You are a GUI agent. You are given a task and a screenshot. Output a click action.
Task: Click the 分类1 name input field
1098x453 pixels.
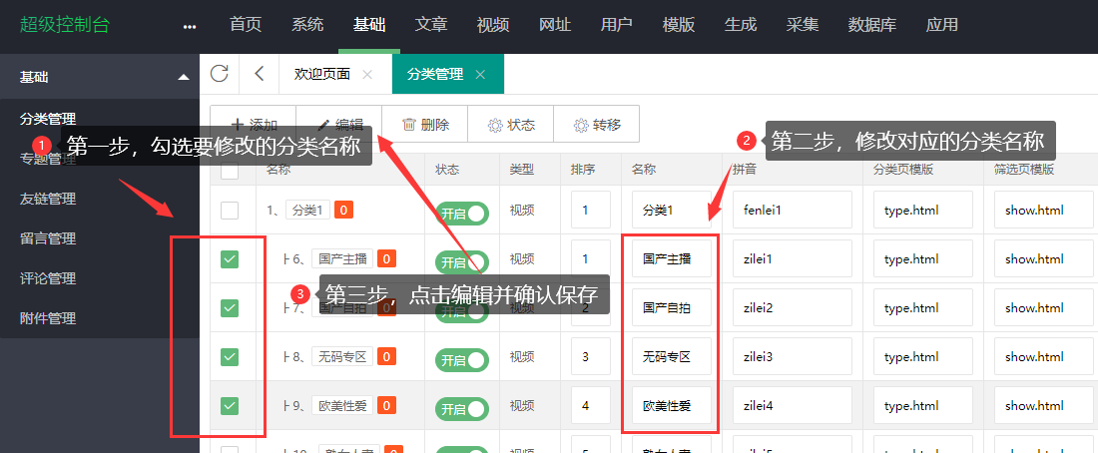[672, 211]
